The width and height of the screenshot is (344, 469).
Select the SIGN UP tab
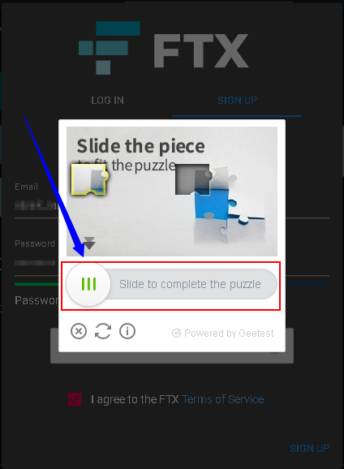click(x=237, y=101)
